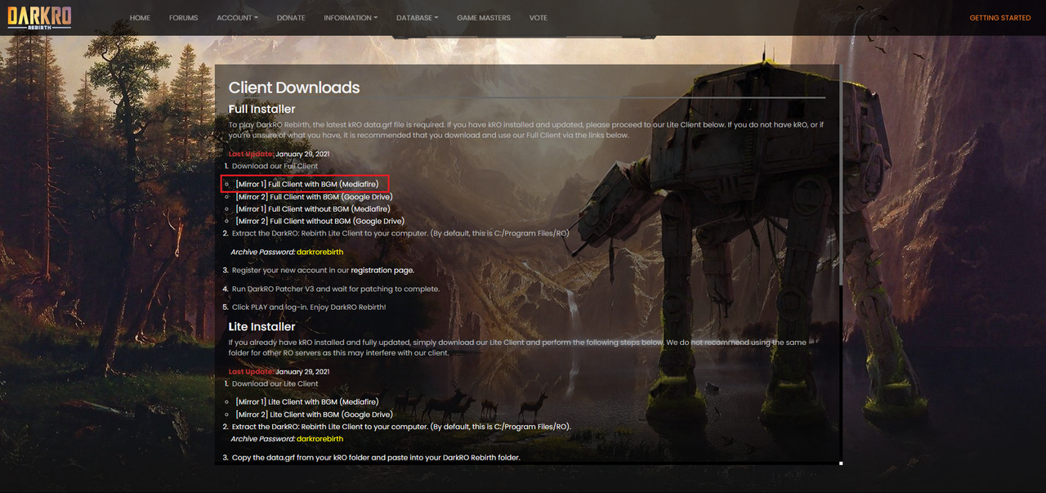The height and width of the screenshot is (493, 1046).
Task: Click the Lite Installer heading
Action: click(x=261, y=326)
